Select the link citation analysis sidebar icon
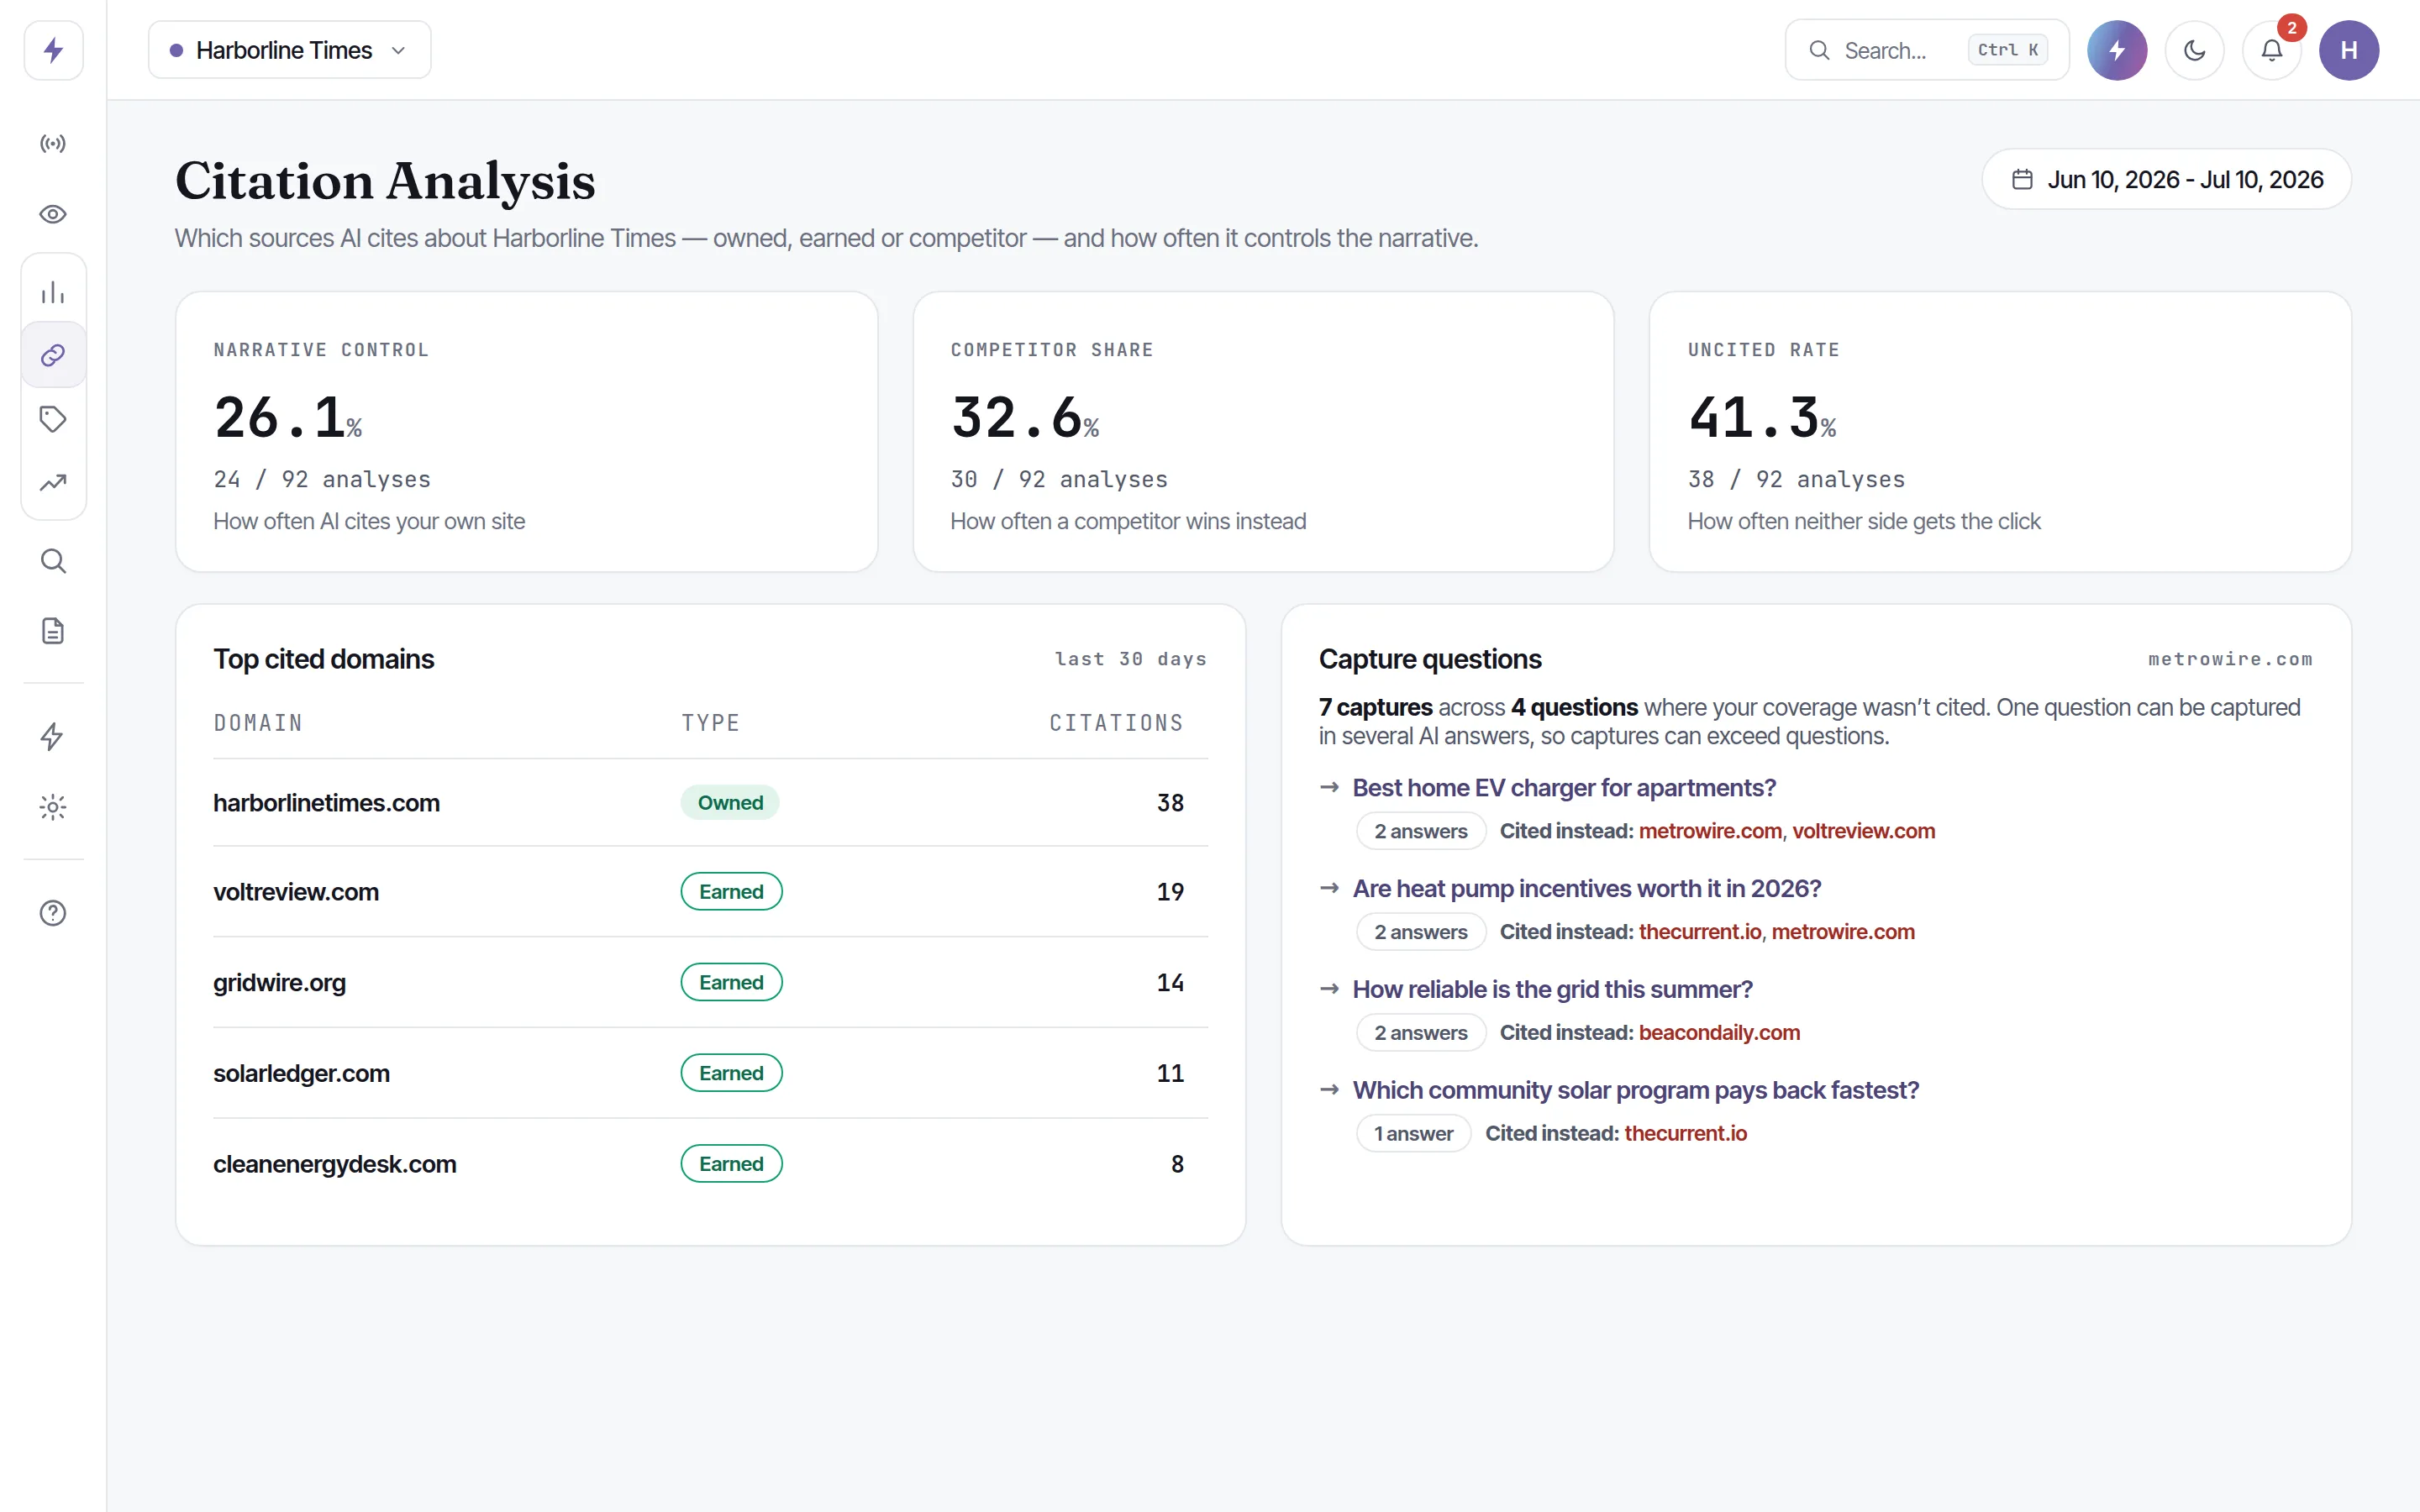Image resolution: width=2420 pixels, height=1512 pixels. pyautogui.click(x=53, y=355)
